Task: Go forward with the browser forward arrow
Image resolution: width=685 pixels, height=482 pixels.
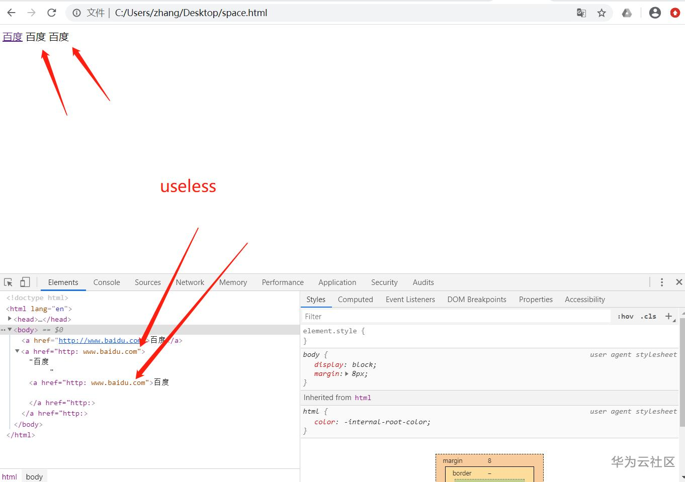Action: (31, 13)
